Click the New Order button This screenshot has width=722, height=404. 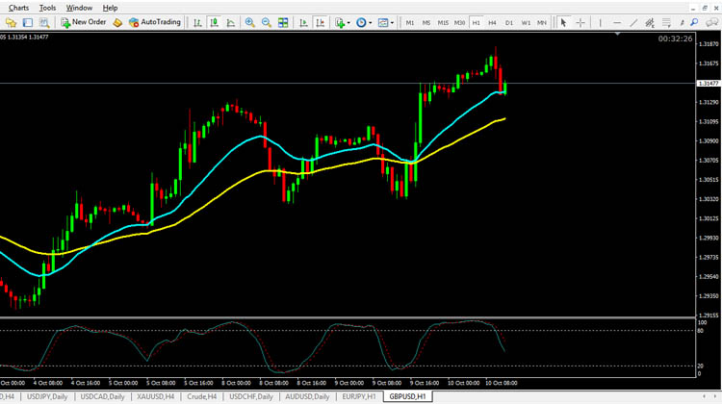(84, 22)
